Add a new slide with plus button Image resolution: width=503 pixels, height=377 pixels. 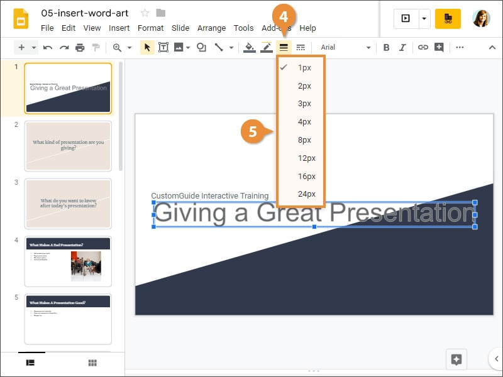coord(21,48)
